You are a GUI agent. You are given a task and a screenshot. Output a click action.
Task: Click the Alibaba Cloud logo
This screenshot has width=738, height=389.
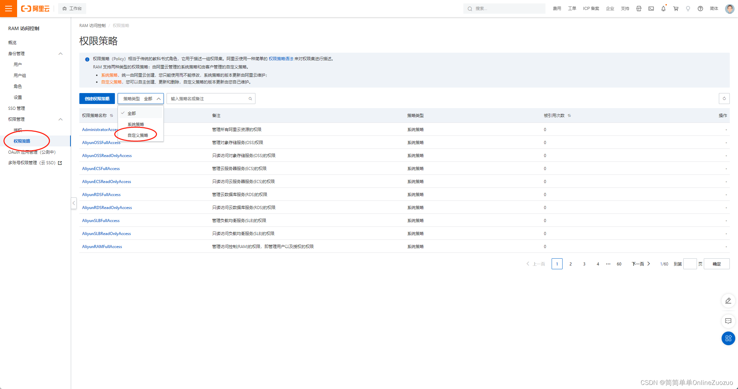tap(35, 9)
